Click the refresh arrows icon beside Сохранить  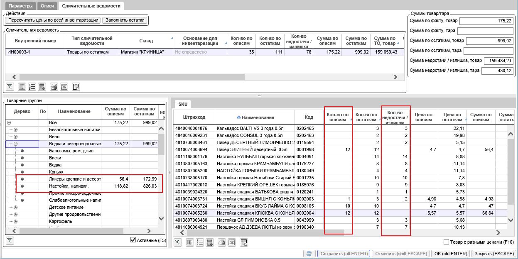[309, 254]
